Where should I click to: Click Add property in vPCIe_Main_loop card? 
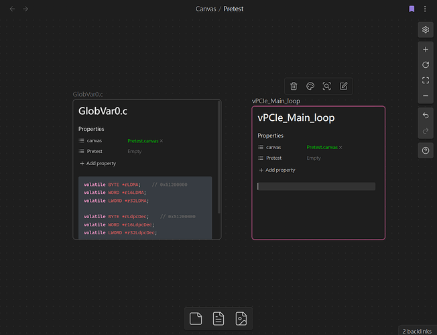click(277, 170)
